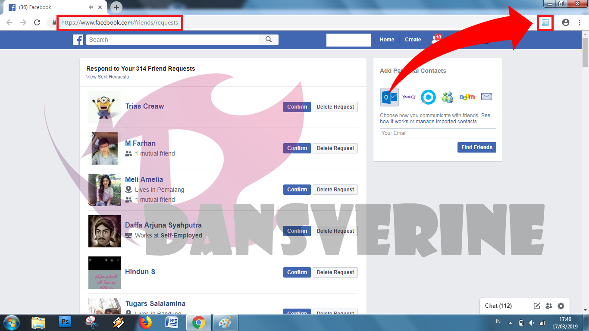
Task: Open Microsoft Word from the taskbar
Action: [x=172, y=322]
